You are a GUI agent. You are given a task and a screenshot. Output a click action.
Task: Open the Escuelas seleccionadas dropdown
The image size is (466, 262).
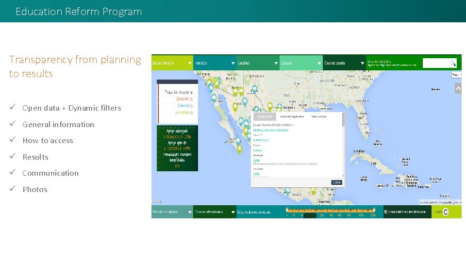point(215,212)
